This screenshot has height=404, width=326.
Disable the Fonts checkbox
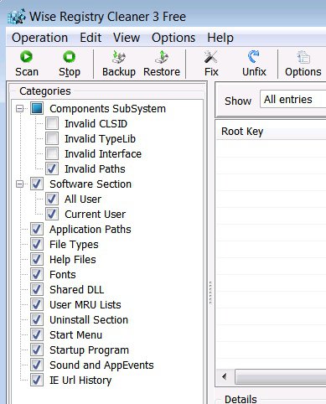pyautogui.click(x=37, y=274)
